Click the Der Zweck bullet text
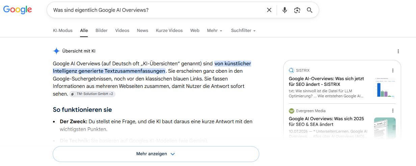The height and width of the screenshot is (166, 416). click(x=156, y=125)
